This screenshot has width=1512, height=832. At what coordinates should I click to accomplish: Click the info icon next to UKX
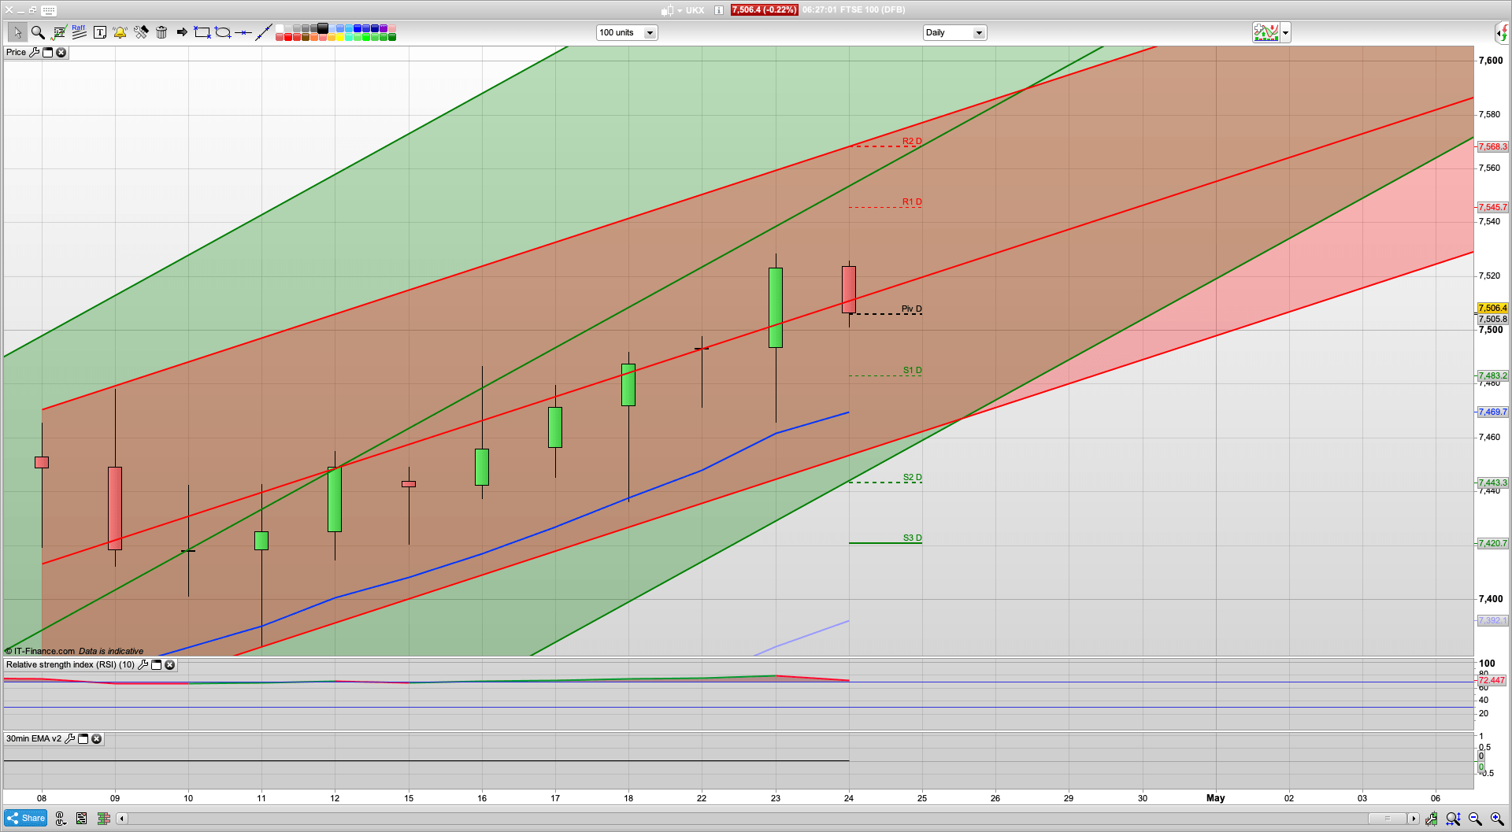click(719, 10)
